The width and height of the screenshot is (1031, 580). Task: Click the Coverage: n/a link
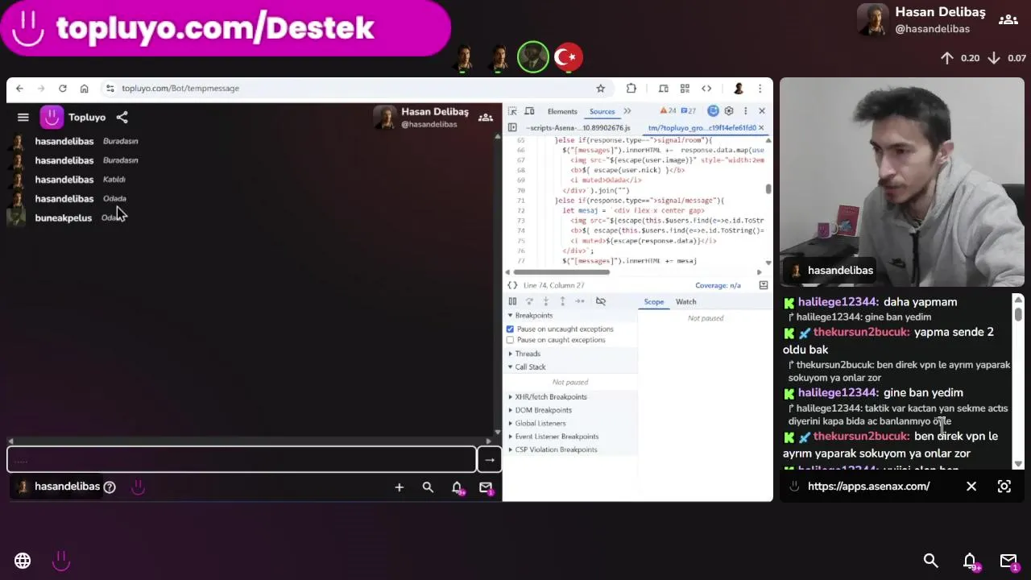click(x=718, y=285)
